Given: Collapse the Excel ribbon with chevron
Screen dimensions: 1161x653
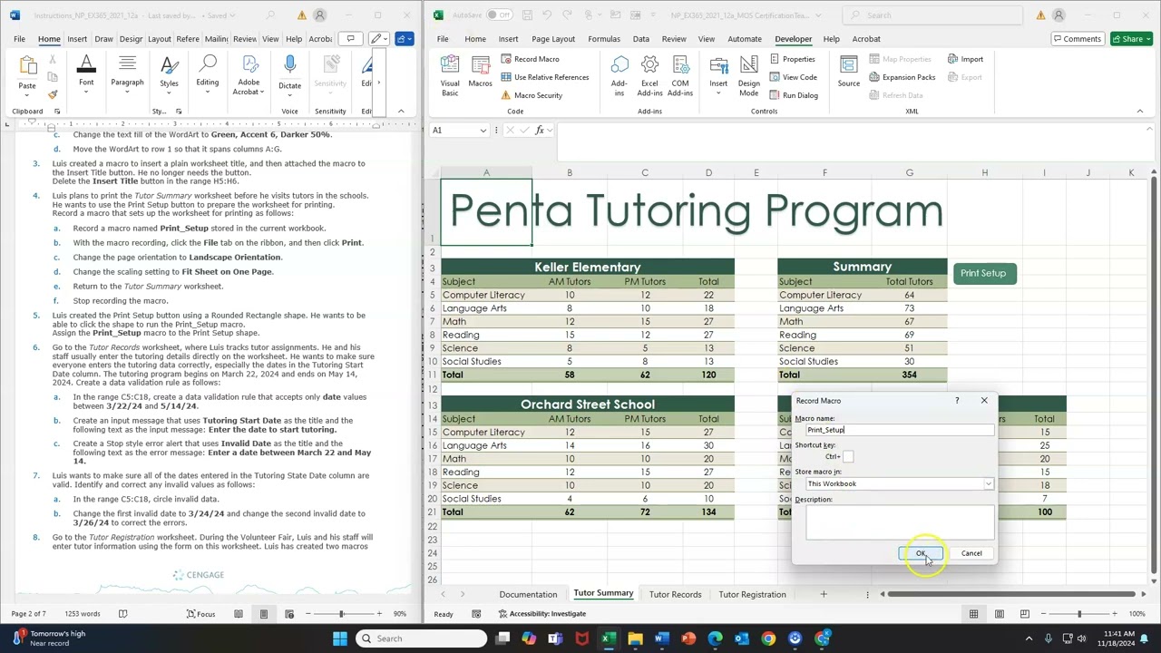Looking at the screenshot, I should (x=1140, y=112).
